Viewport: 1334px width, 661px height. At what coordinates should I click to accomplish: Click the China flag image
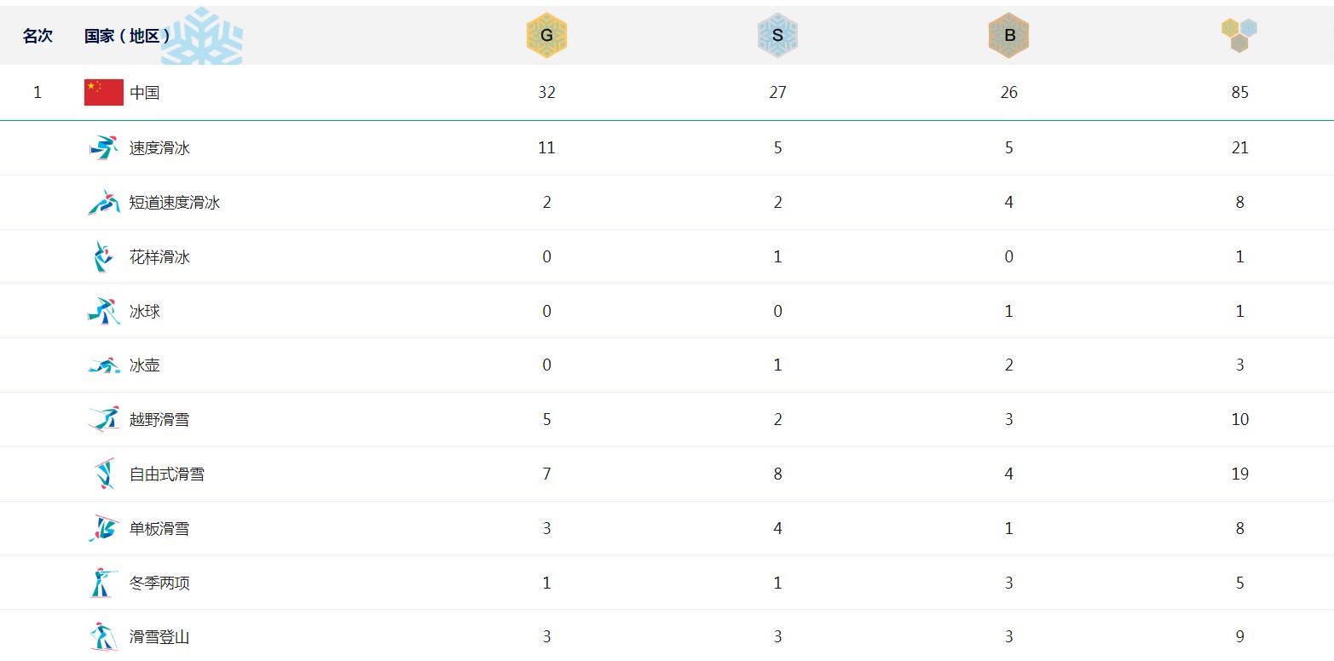click(x=104, y=92)
